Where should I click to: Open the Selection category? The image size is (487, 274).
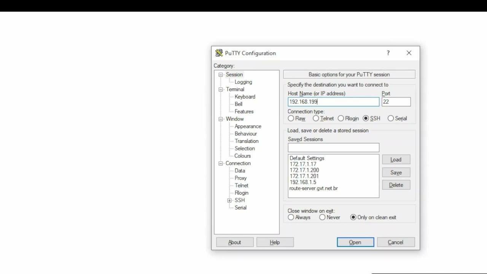pos(245,148)
